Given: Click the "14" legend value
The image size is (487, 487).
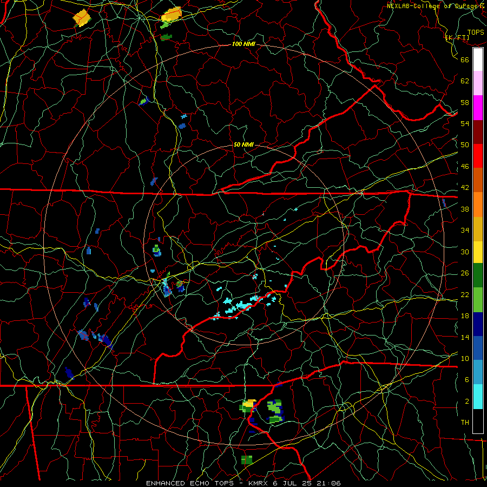Looking at the screenshot, I should point(465,337).
